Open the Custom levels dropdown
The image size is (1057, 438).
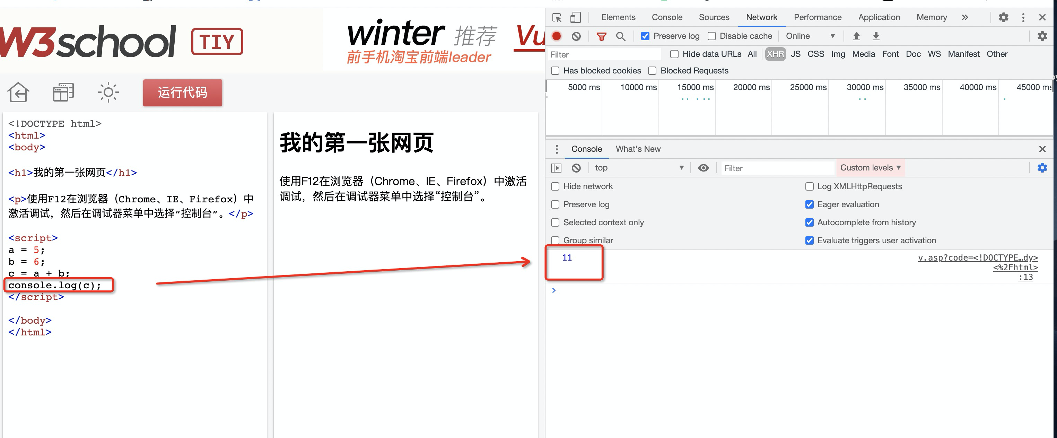(870, 168)
